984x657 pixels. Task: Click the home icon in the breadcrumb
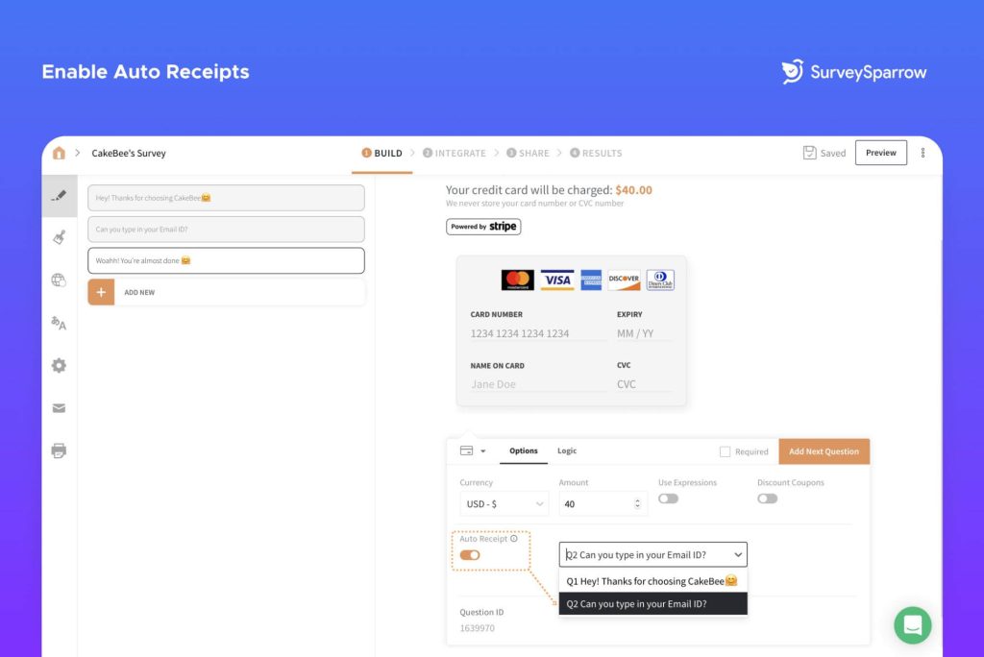tap(59, 153)
